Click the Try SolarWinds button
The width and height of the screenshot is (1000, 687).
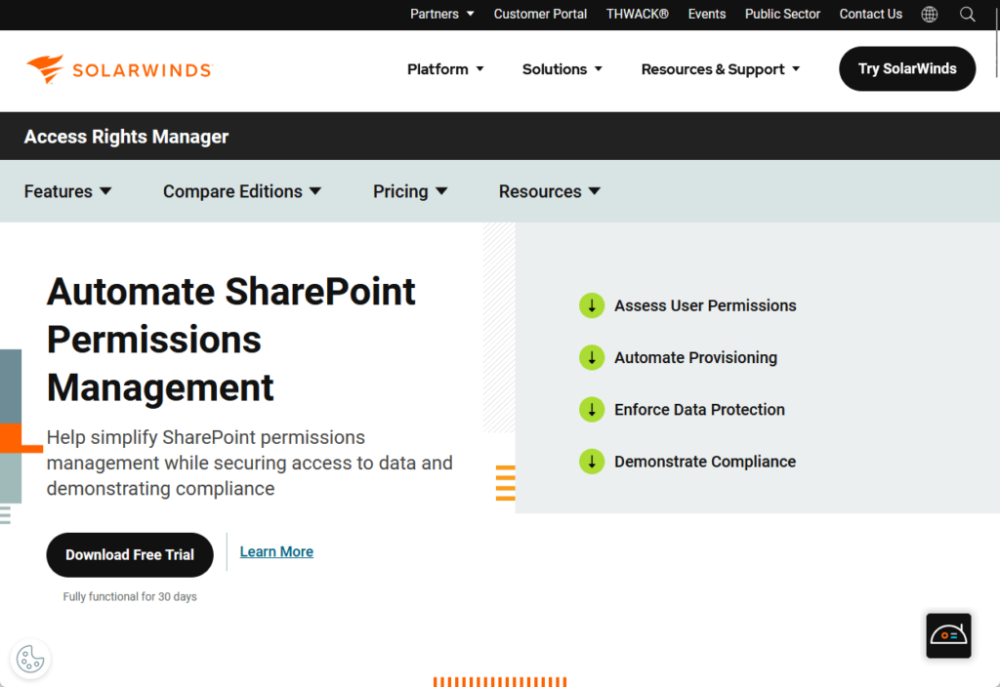coord(907,69)
